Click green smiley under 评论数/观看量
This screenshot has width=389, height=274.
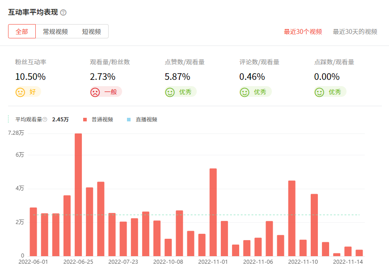[245, 92]
